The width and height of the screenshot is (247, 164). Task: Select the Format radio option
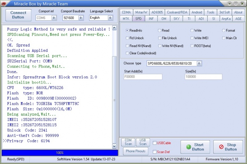coord(224,30)
